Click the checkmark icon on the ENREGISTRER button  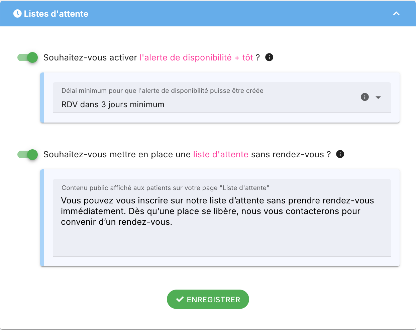(x=180, y=299)
